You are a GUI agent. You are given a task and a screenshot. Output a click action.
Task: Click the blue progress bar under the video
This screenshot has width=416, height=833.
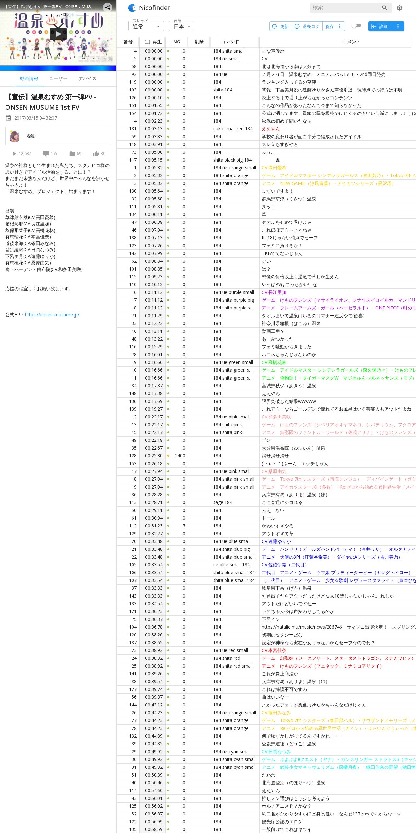(58, 68)
